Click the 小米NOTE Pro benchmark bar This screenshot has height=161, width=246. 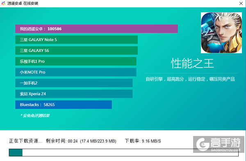click(76, 72)
